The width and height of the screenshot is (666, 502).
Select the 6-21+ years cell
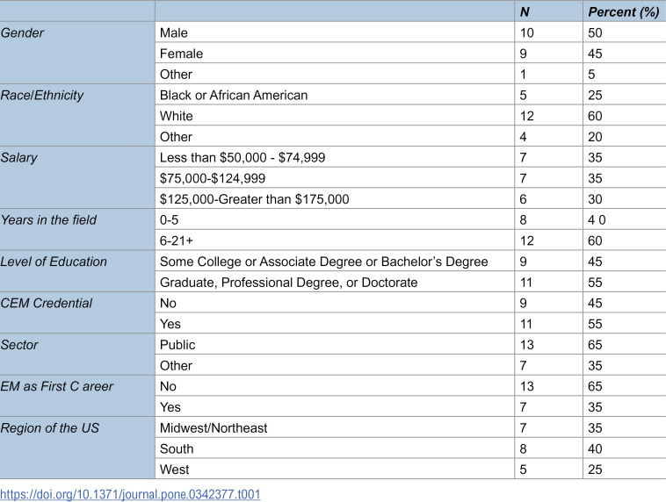click(x=177, y=240)
